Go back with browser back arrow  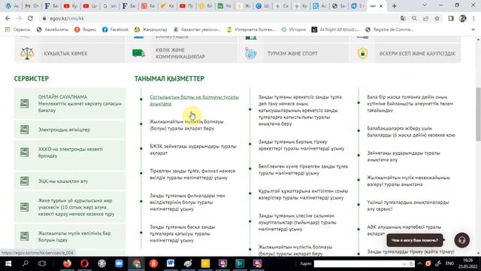pyautogui.click(x=8, y=18)
